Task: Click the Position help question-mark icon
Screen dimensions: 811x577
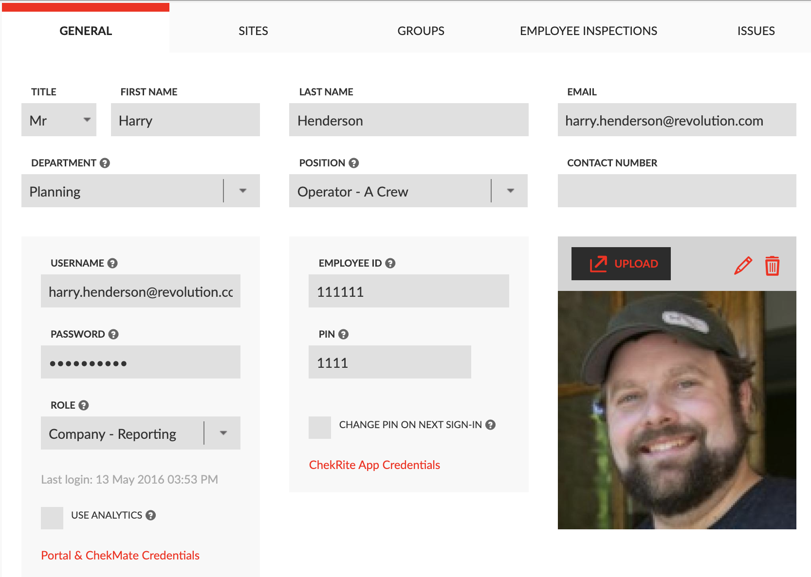Action: click(354, 163)
